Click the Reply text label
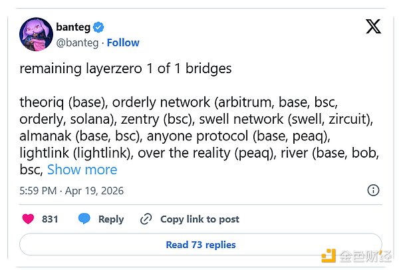399x270 pixels. click(111, 219)
